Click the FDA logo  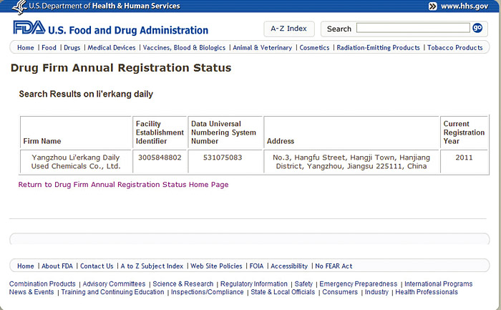[x=29, y=27]
